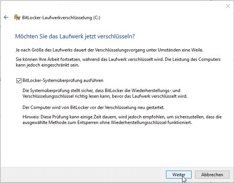The width and height of the screenshot is (234, 183).
Task: Click title 'BitLocker-Laufwerkverschlüsselung (C:)'
Action: pyautogui.click(x=61, y=18)
